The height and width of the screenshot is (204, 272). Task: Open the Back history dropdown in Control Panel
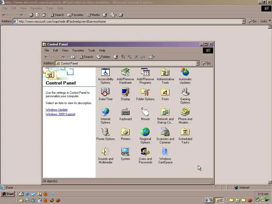click(58, 57)
